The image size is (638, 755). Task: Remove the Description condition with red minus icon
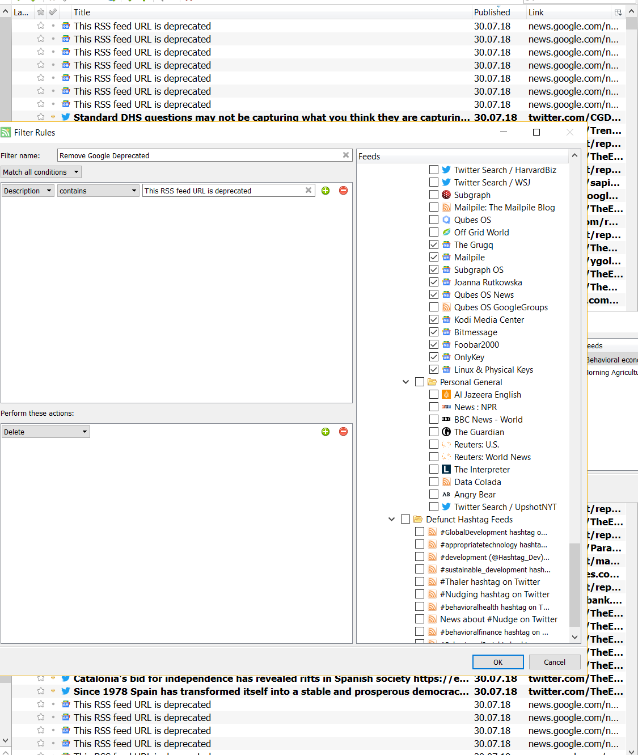point(343,191)
